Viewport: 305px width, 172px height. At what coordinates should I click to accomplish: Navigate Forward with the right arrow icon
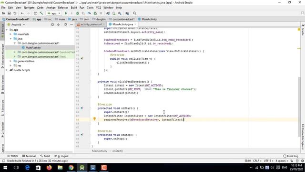click(29, 13)
